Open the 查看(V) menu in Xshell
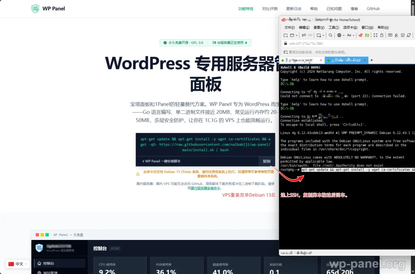 [x=319, y=28]
